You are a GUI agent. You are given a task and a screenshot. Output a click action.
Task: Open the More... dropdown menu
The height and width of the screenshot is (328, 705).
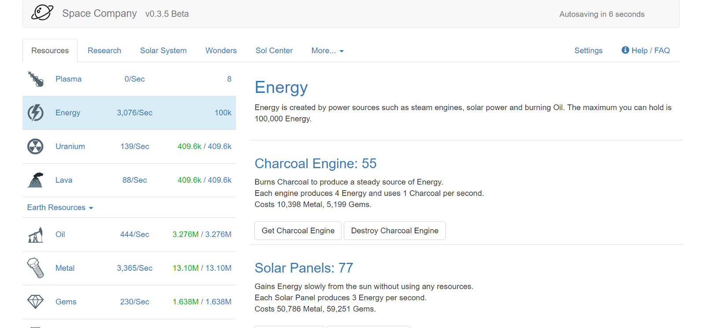coord(327,51)
